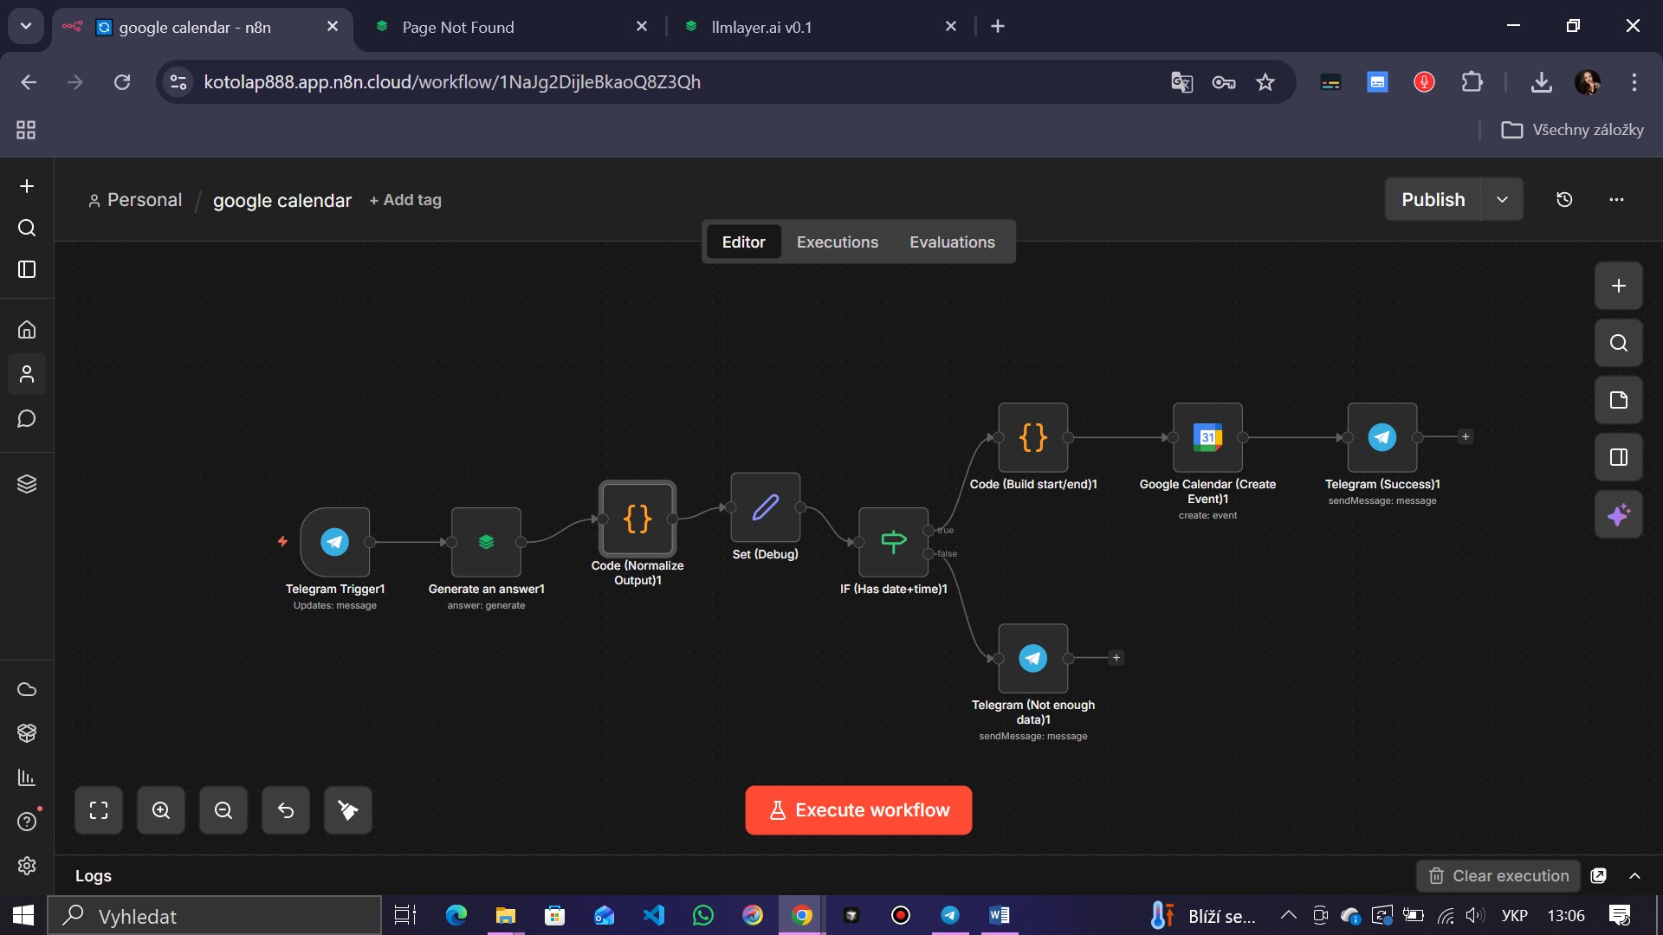
Task: Open the Telegram Trigger1 node
Action: [x=335, y=542]
